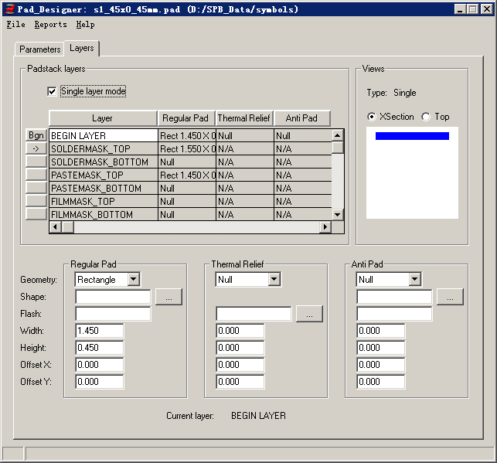Click row selector beside FILMMASK_BOTTOM
Viewport: 497px width, 463px height.
tap(36, 214)
